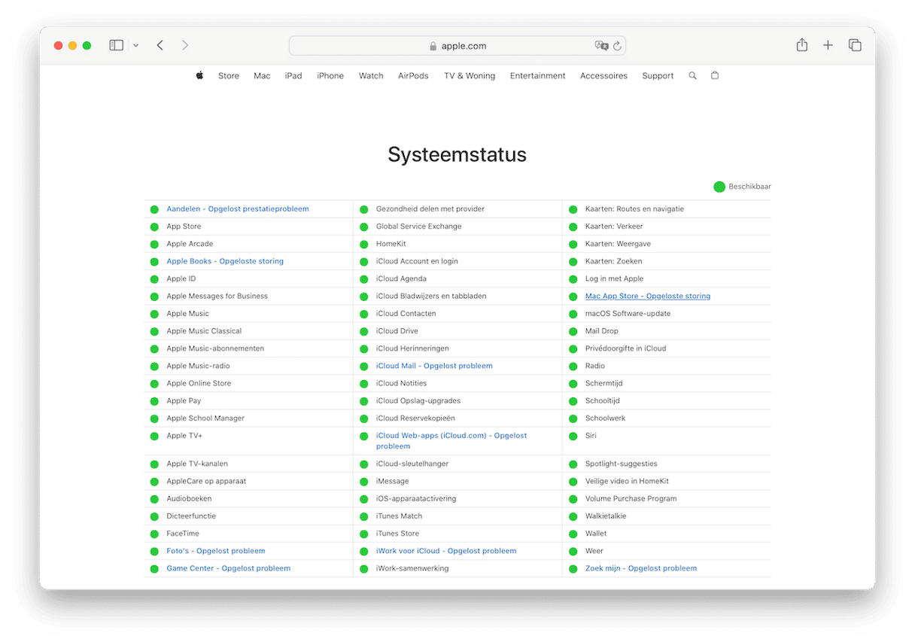Viewport: 915px width, 642px height.
Task: Click the Apple School Manager entry
Action: pyautogui.click(x=205, y=418)
